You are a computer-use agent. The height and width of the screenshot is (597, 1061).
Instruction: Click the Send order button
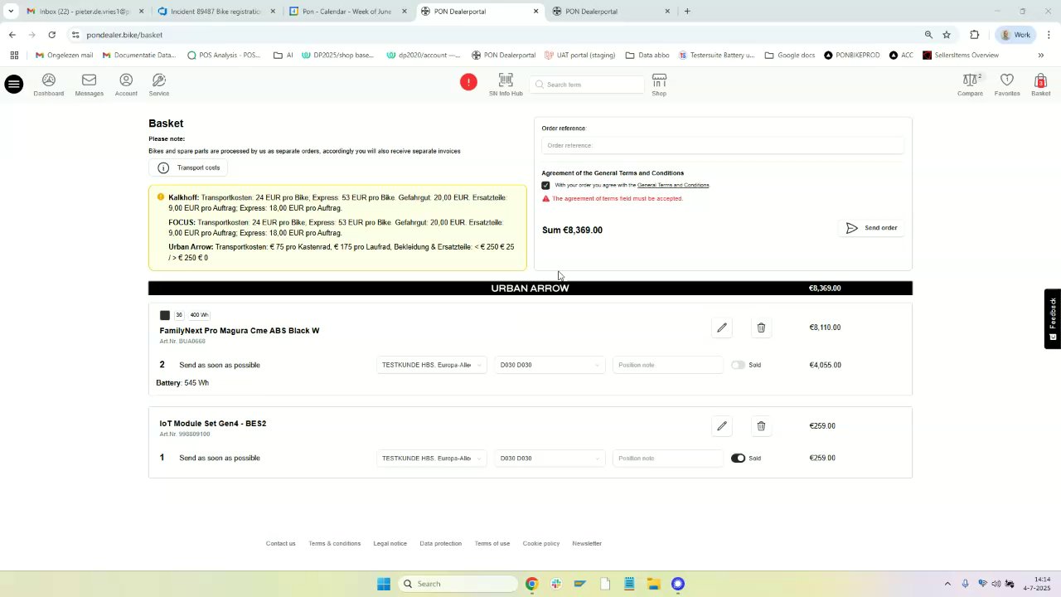(872, 228)
